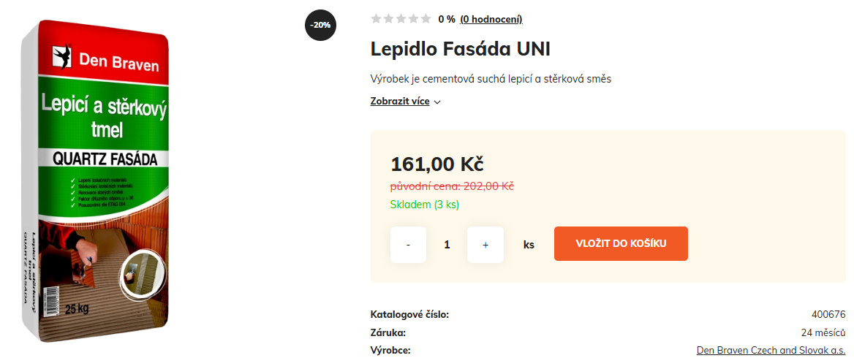Increase quantity with the plus button
854x358 pixels.
[x=485, y=244]
